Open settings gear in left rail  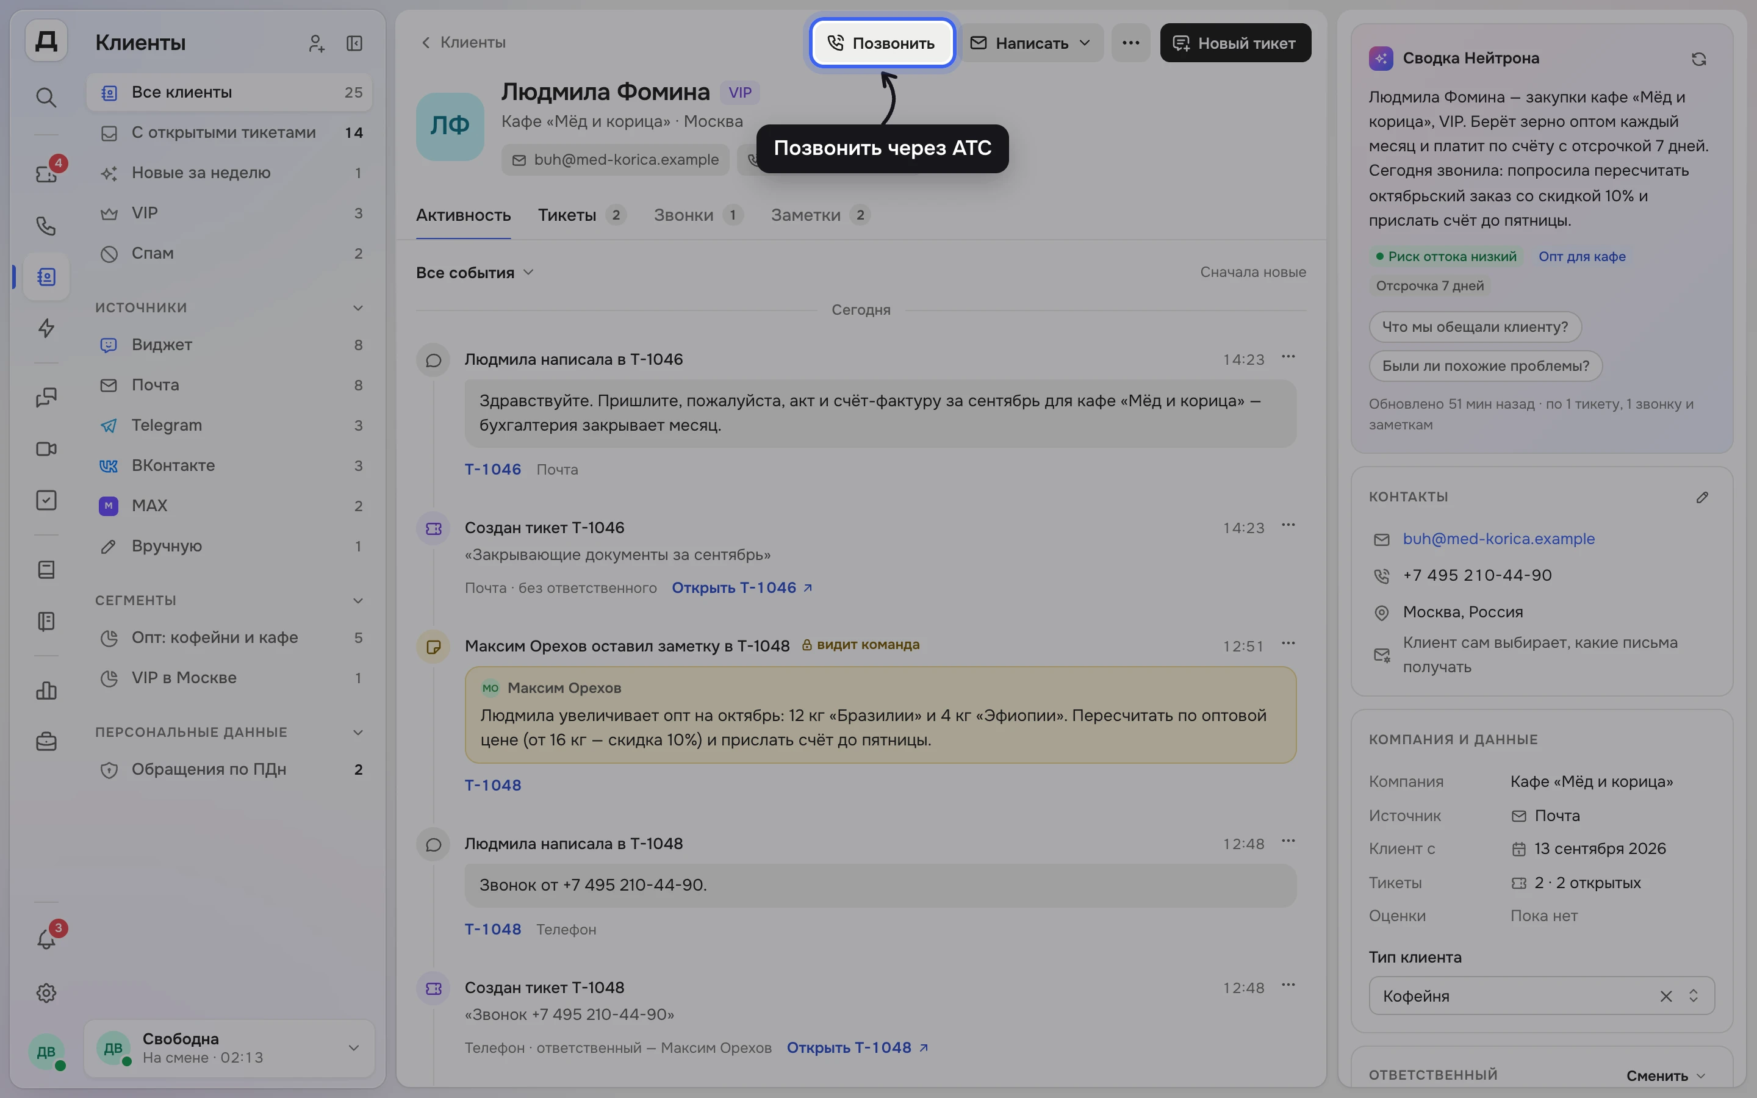(46, 992)
